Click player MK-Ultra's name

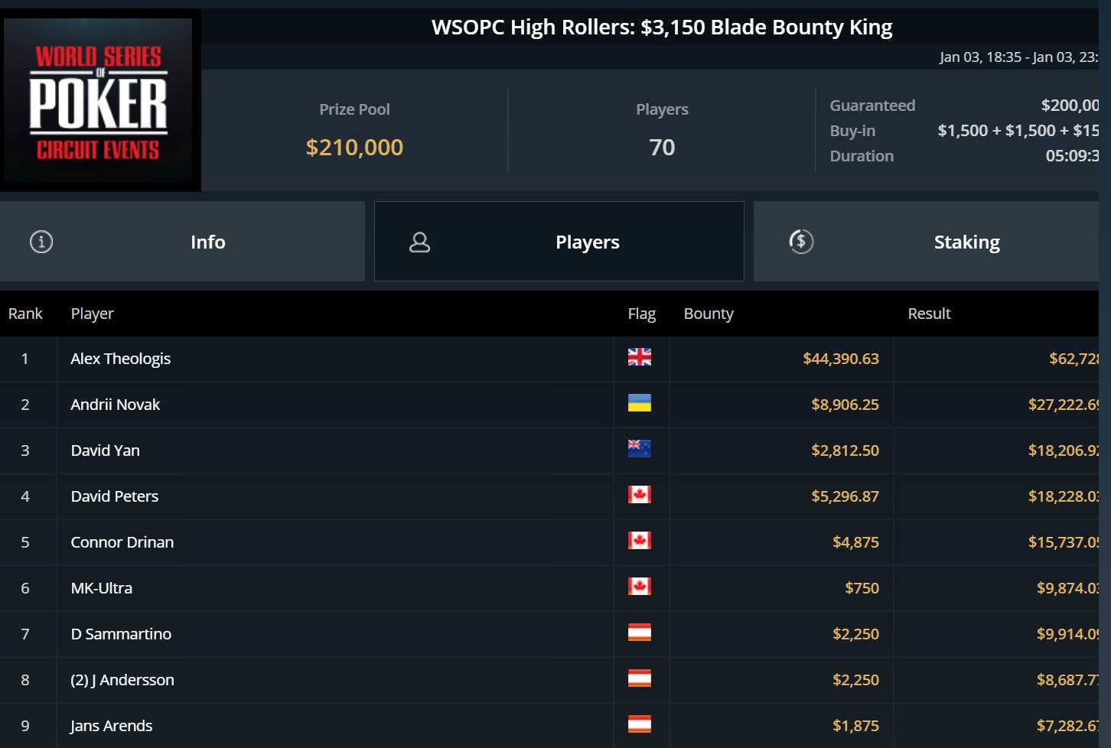(101, 588)
